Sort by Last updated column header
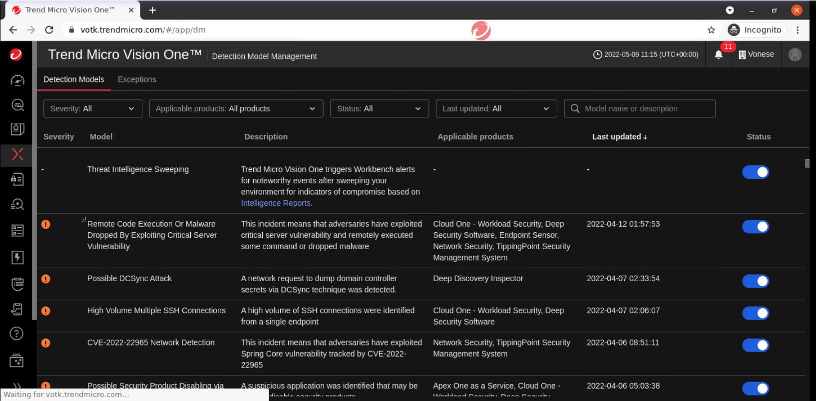This screenshot has width=816, height=401. pos(619,137)
